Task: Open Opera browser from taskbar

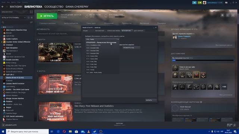Action: click(x=64, y=131)
